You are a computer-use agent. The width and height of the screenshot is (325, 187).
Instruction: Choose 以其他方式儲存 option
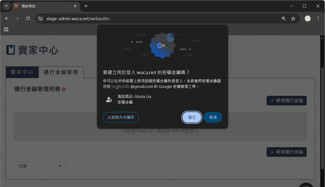click(x=121, y=117)
